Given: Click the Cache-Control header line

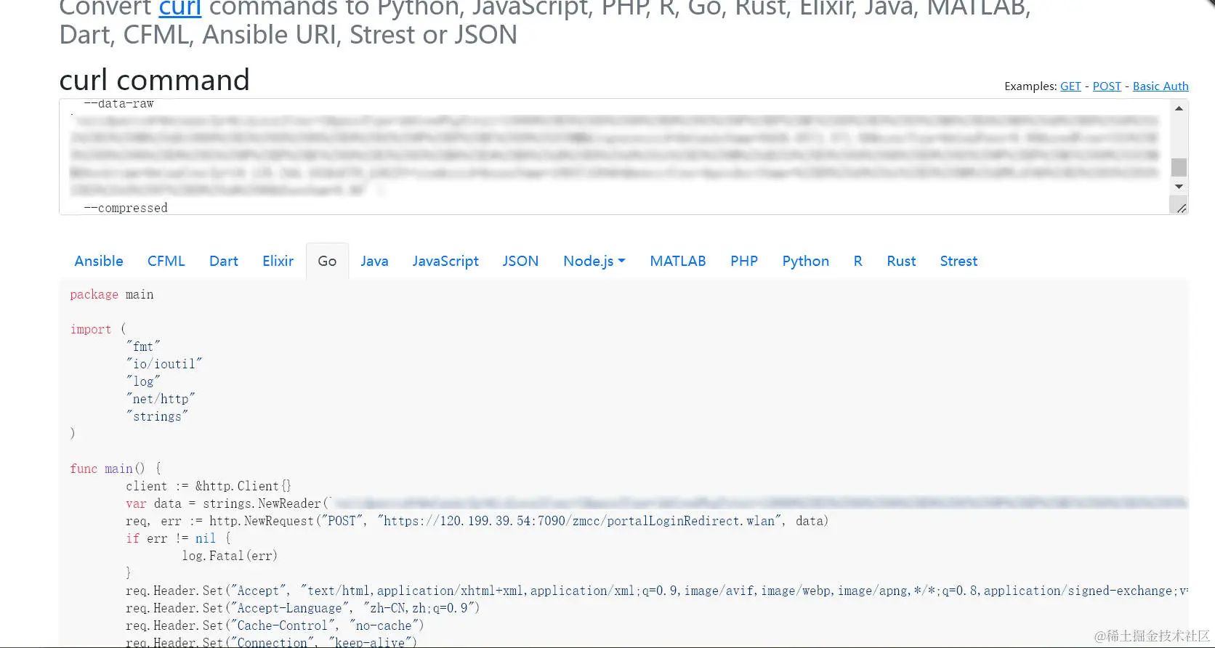Looking at the screenshot, I should pos(275,625).
